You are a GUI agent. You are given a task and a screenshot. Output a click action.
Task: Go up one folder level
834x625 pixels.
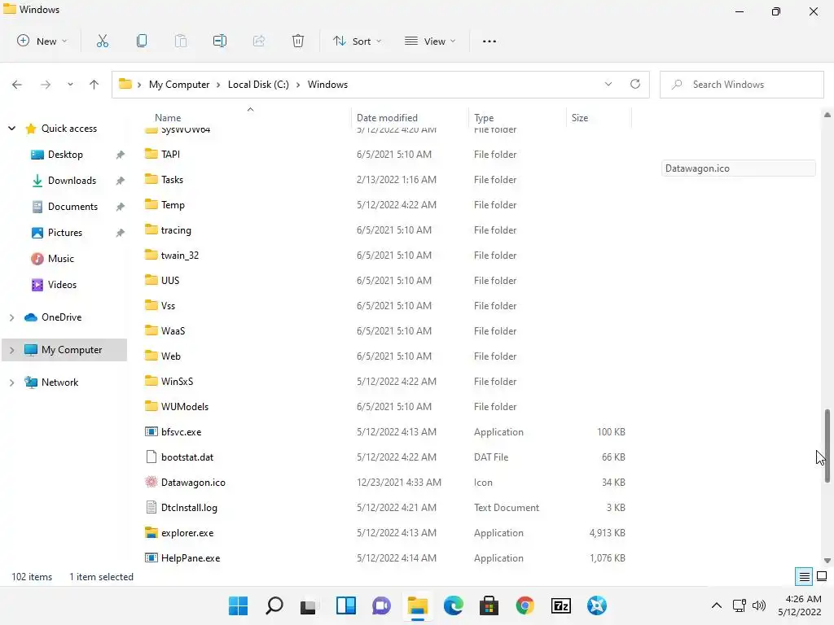coord(94,85)
